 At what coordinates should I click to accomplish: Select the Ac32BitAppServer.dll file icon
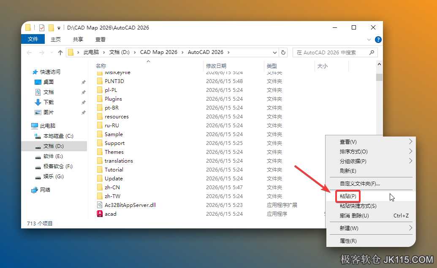100,205
